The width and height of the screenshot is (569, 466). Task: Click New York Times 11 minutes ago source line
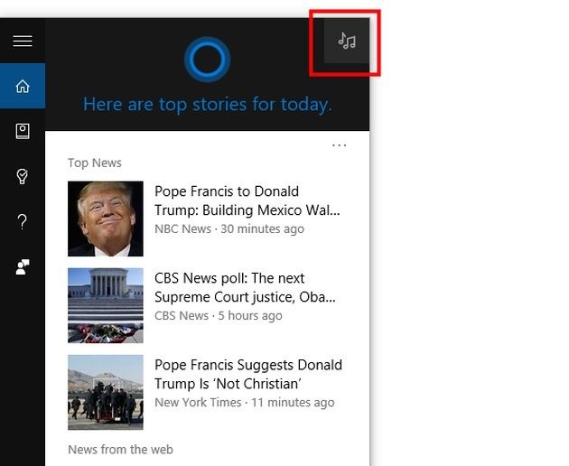[x=245, y=403]
